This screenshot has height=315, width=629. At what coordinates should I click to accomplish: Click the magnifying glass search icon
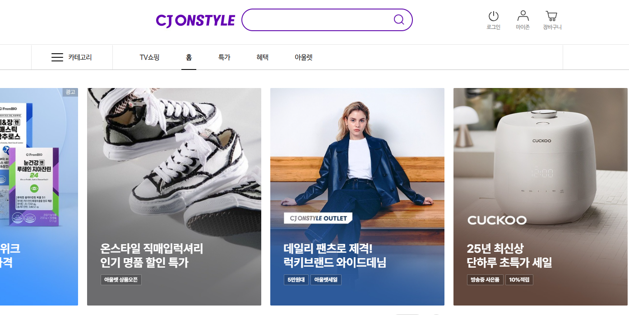(398, 19)
